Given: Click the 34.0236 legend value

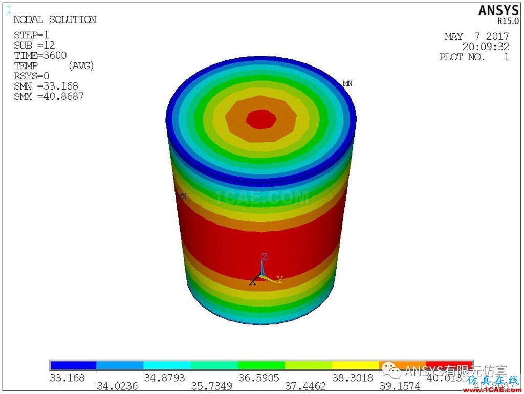Looking at the screenshot, I should click(x=117, y=386).
